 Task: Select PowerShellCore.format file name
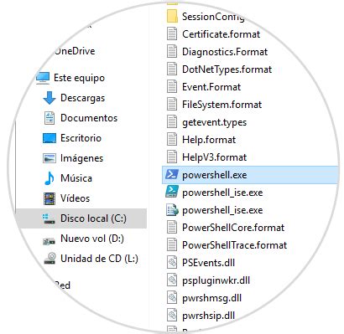point(233,228)
